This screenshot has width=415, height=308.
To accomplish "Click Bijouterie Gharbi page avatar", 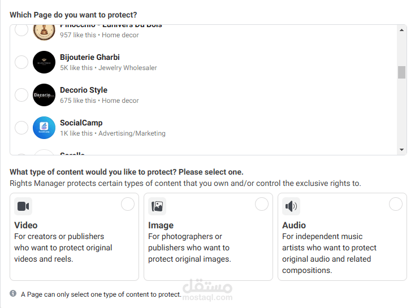I will (x=44, y=62).
